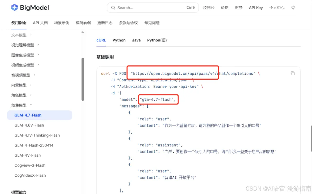Open the 编码套餐 tab
Screen dimensions: 312x194
click(83, 23)
